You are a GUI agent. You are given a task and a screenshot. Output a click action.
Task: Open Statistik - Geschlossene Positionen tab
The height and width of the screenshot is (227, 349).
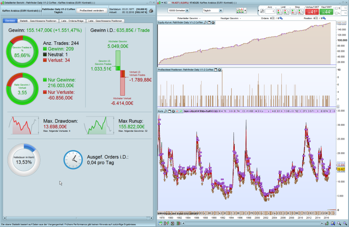[x=38, y=21]
